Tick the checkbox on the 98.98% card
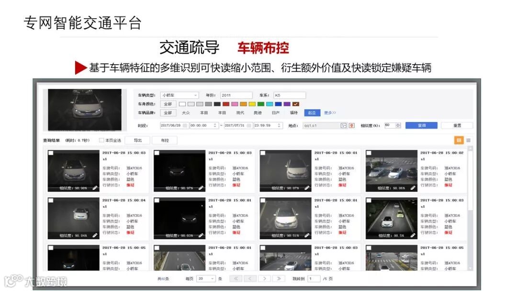This screenshot has height=291, width=517. pyautogui.click(x=51, y=153)
